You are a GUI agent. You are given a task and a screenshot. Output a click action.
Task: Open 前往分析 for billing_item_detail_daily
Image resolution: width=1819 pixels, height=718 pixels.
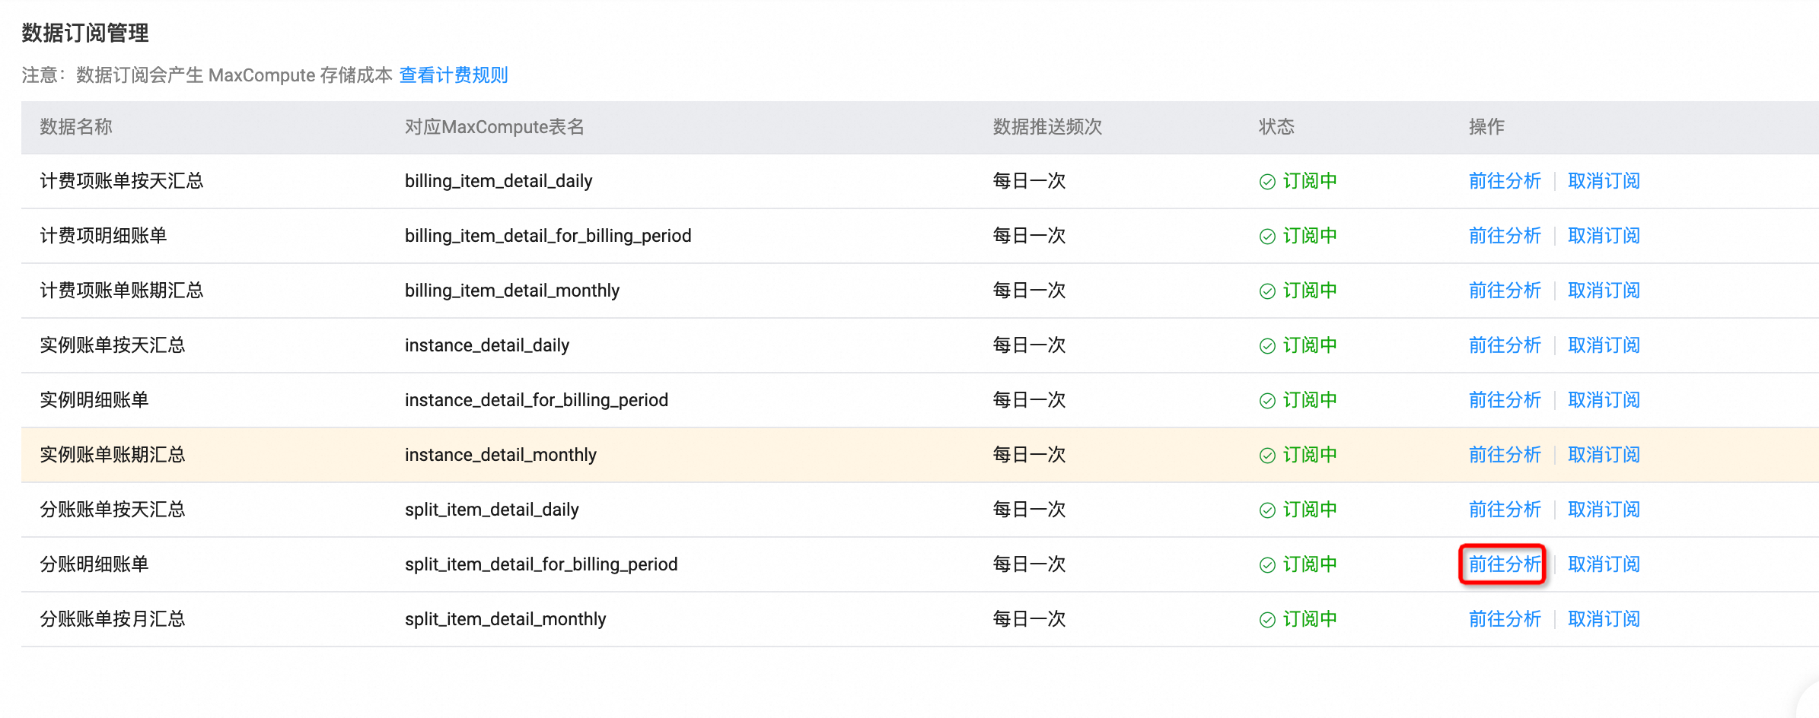(1504, 181)
